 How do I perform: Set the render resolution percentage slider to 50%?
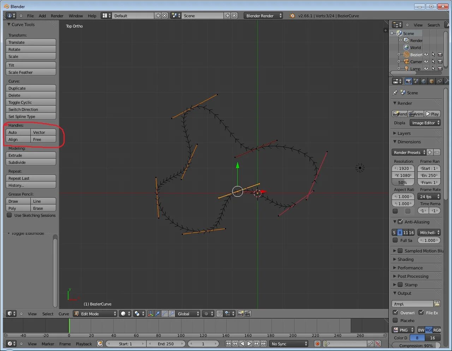click(x=403, y=182)
